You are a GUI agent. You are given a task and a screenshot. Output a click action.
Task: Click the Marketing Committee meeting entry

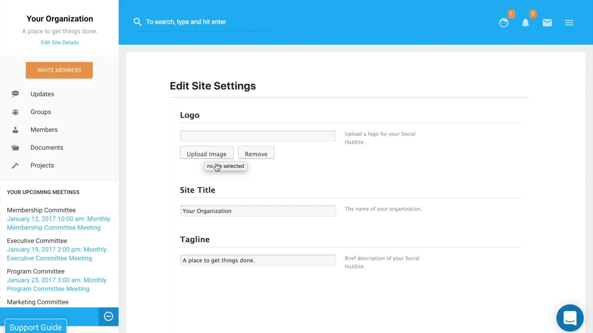[38, 302]
